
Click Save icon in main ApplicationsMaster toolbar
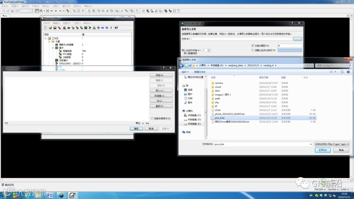click(12, 11)
